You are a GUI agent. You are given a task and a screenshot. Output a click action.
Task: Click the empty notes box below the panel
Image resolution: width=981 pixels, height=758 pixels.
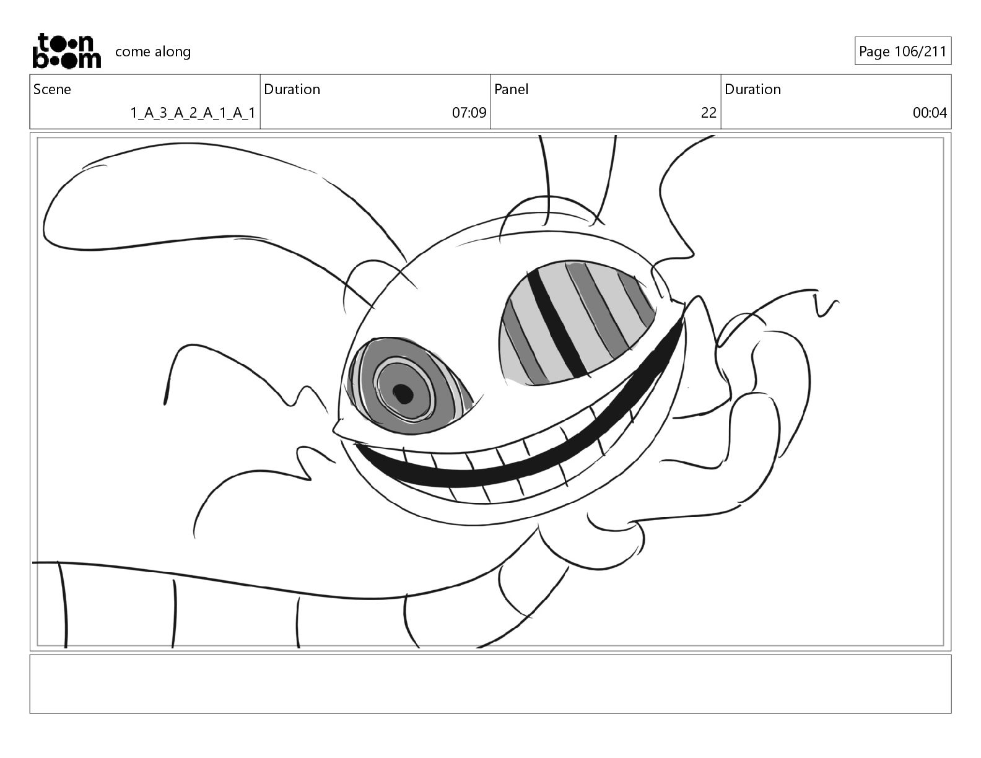pyautogui.click(x=490, y=684)
